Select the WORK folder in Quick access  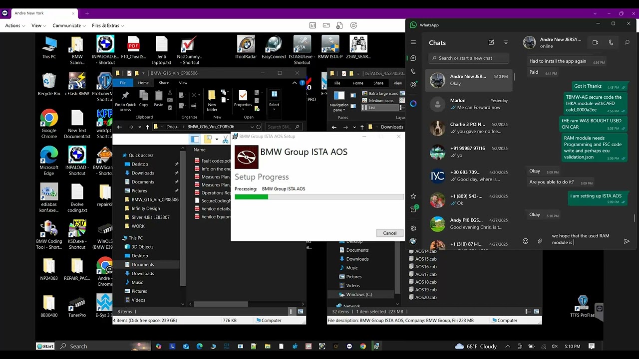[138, 226]
